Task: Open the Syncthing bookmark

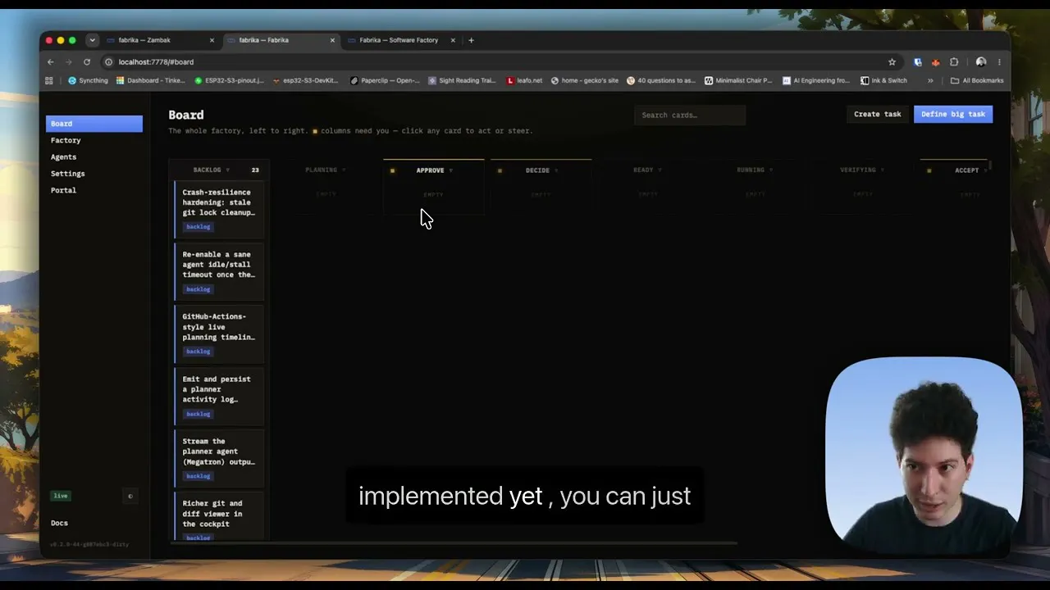Action: 89,80
